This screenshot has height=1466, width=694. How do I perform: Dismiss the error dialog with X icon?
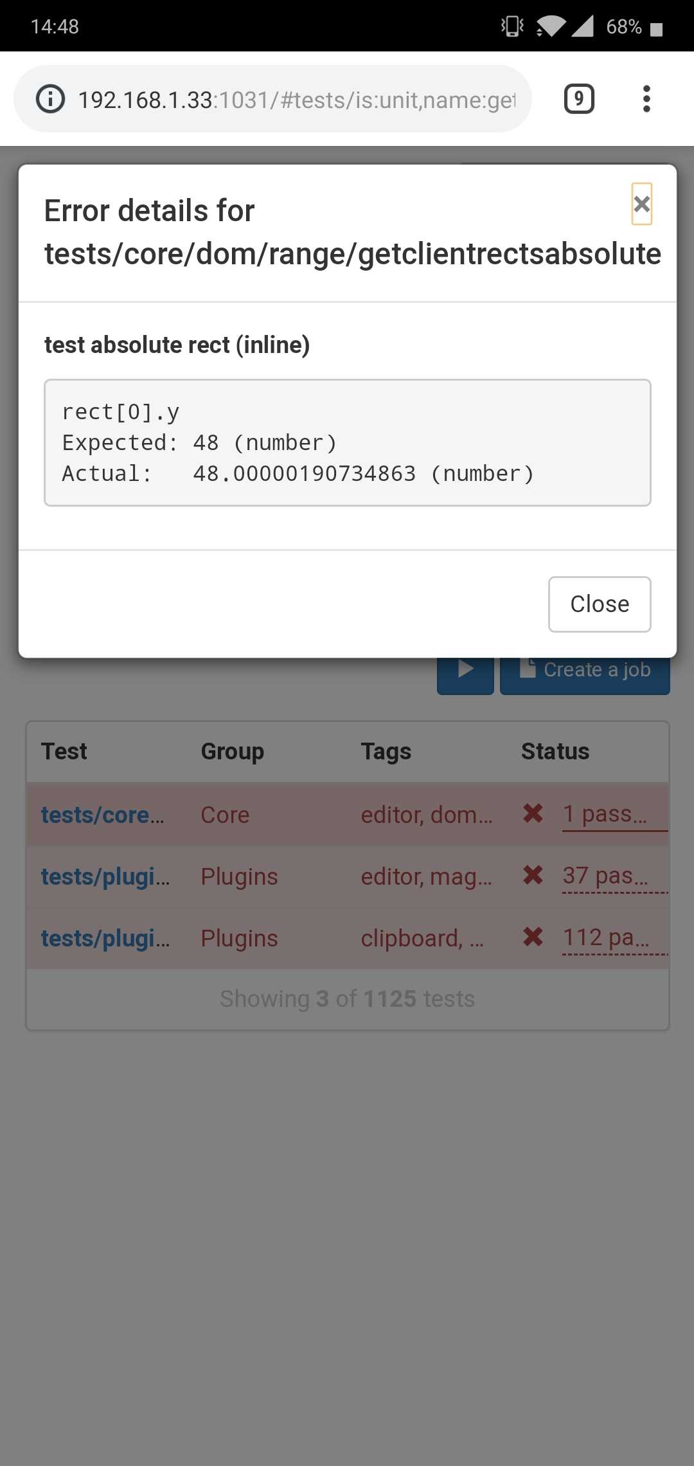[x=641, y=204]
